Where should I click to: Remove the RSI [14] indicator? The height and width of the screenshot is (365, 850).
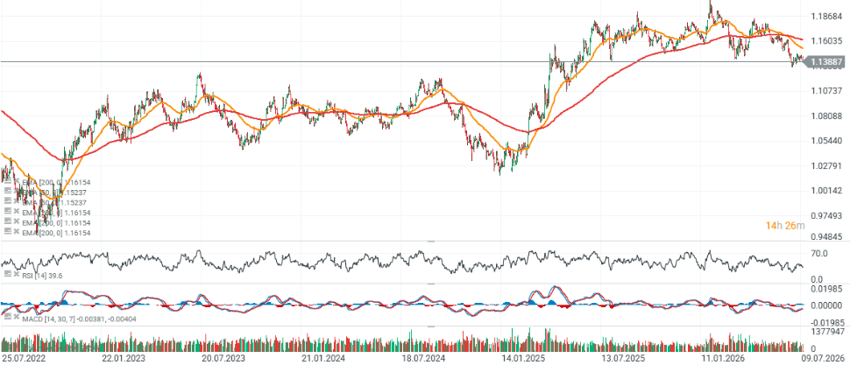click(x=17, y=273)
